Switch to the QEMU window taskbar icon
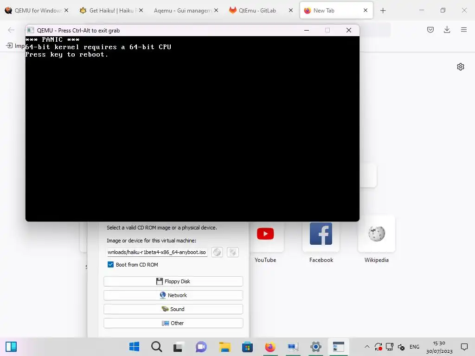 click(338, 347)
